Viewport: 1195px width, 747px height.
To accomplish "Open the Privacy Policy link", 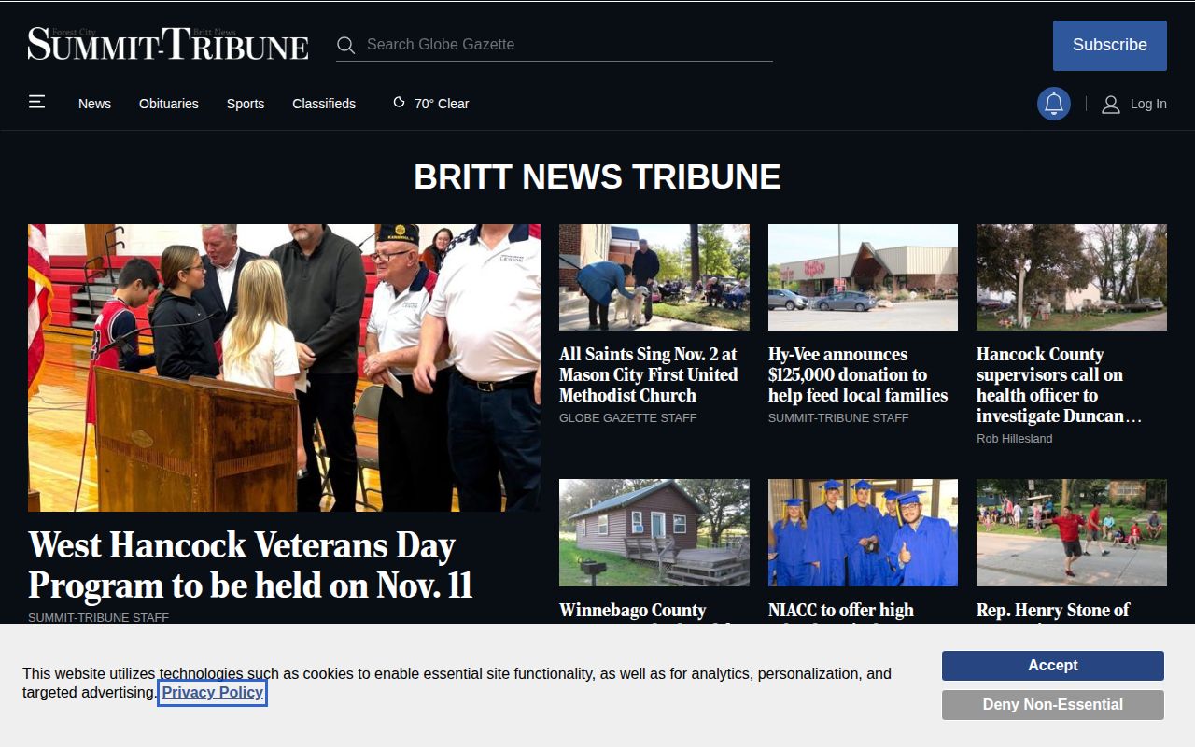I will point(213,692).
